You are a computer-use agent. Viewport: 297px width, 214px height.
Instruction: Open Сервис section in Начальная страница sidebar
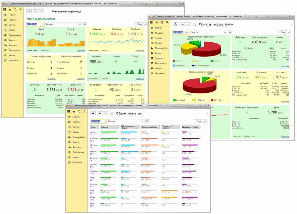11,30
